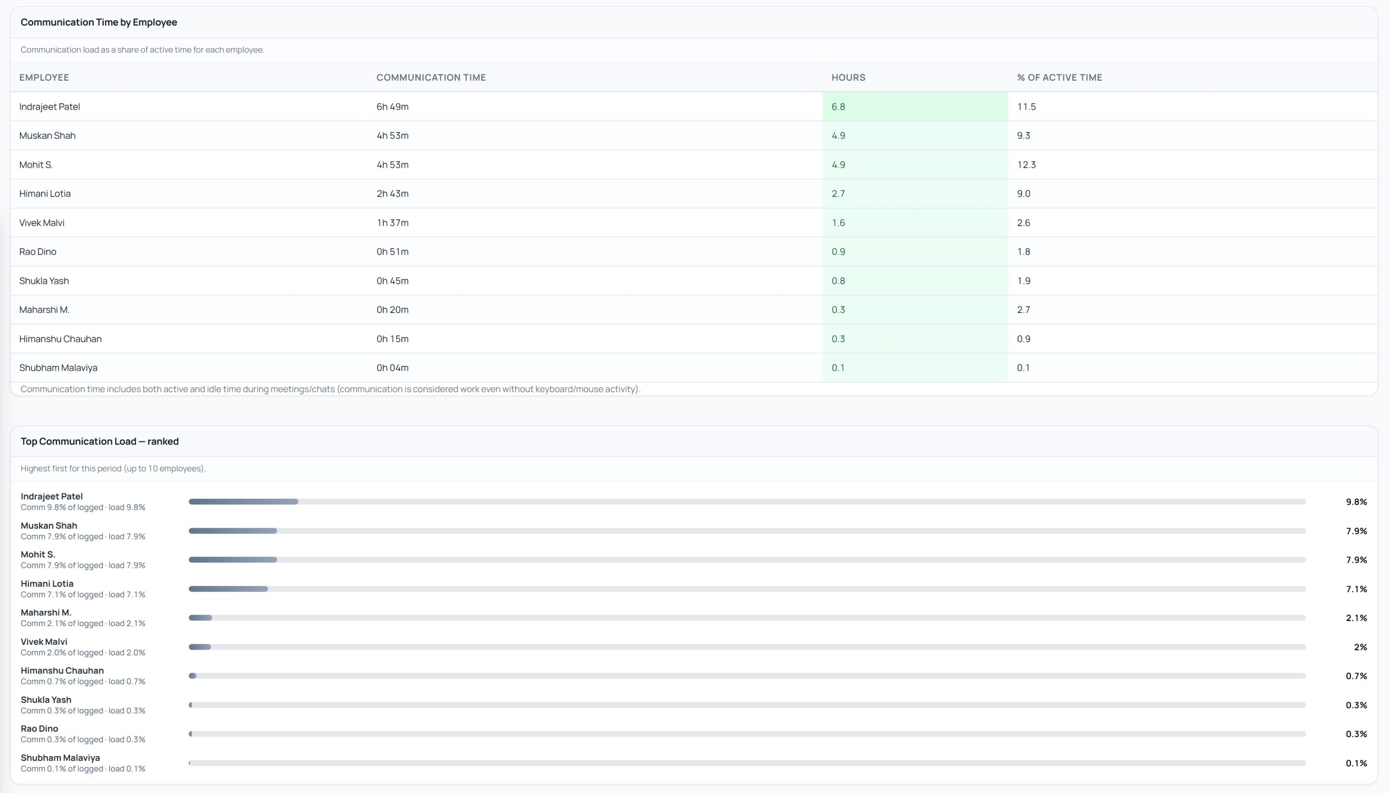Click the 9.8% value in ranked list

point(1356,502)
